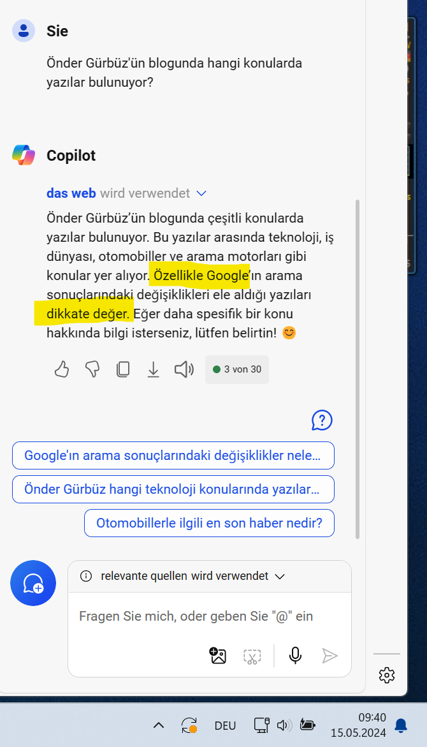Screen dimensions: 427x747
Task: Export the response with the download icon
Action: pyautogui.click(x=154, y=369)
